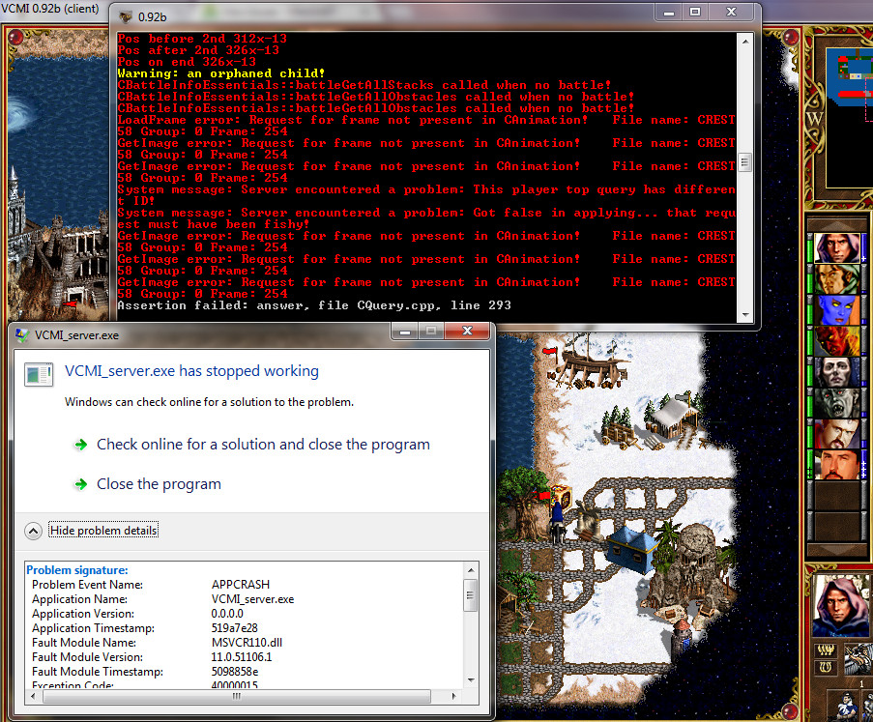The image size is (873, 722).
Task: Click the 'Hide problem details' label
Action: click(x=103, y=531)
